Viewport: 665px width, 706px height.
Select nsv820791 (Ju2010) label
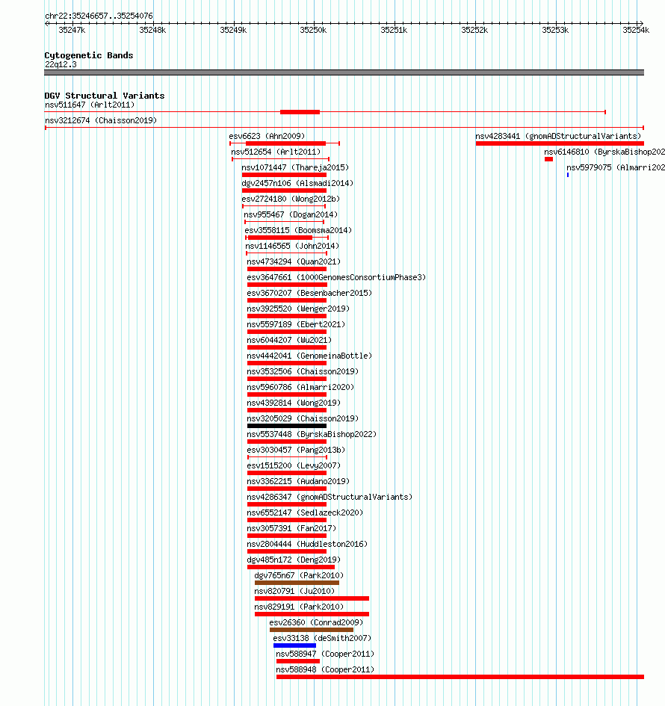[294, 591]
